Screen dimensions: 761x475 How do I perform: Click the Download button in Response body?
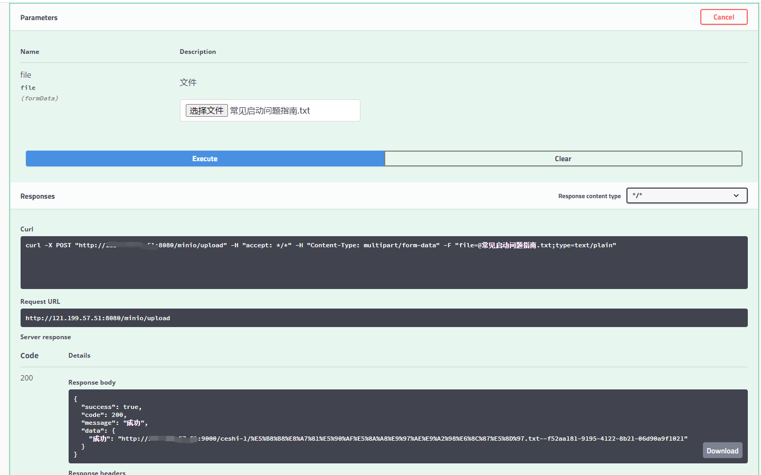tap(722, 450)
